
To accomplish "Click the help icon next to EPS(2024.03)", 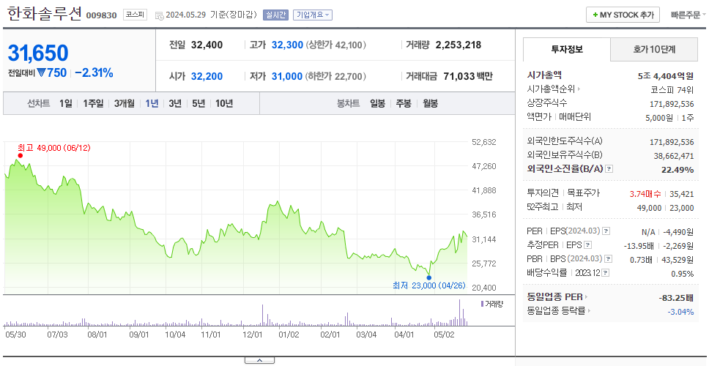I will coord(606,231).
